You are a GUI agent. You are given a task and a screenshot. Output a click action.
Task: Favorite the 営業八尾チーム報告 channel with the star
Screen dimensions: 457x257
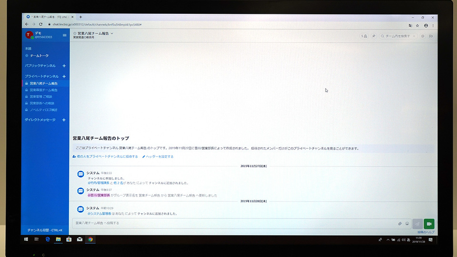click(75, 33)
